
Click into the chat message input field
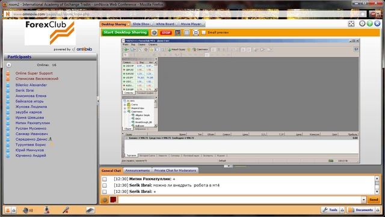239,200
